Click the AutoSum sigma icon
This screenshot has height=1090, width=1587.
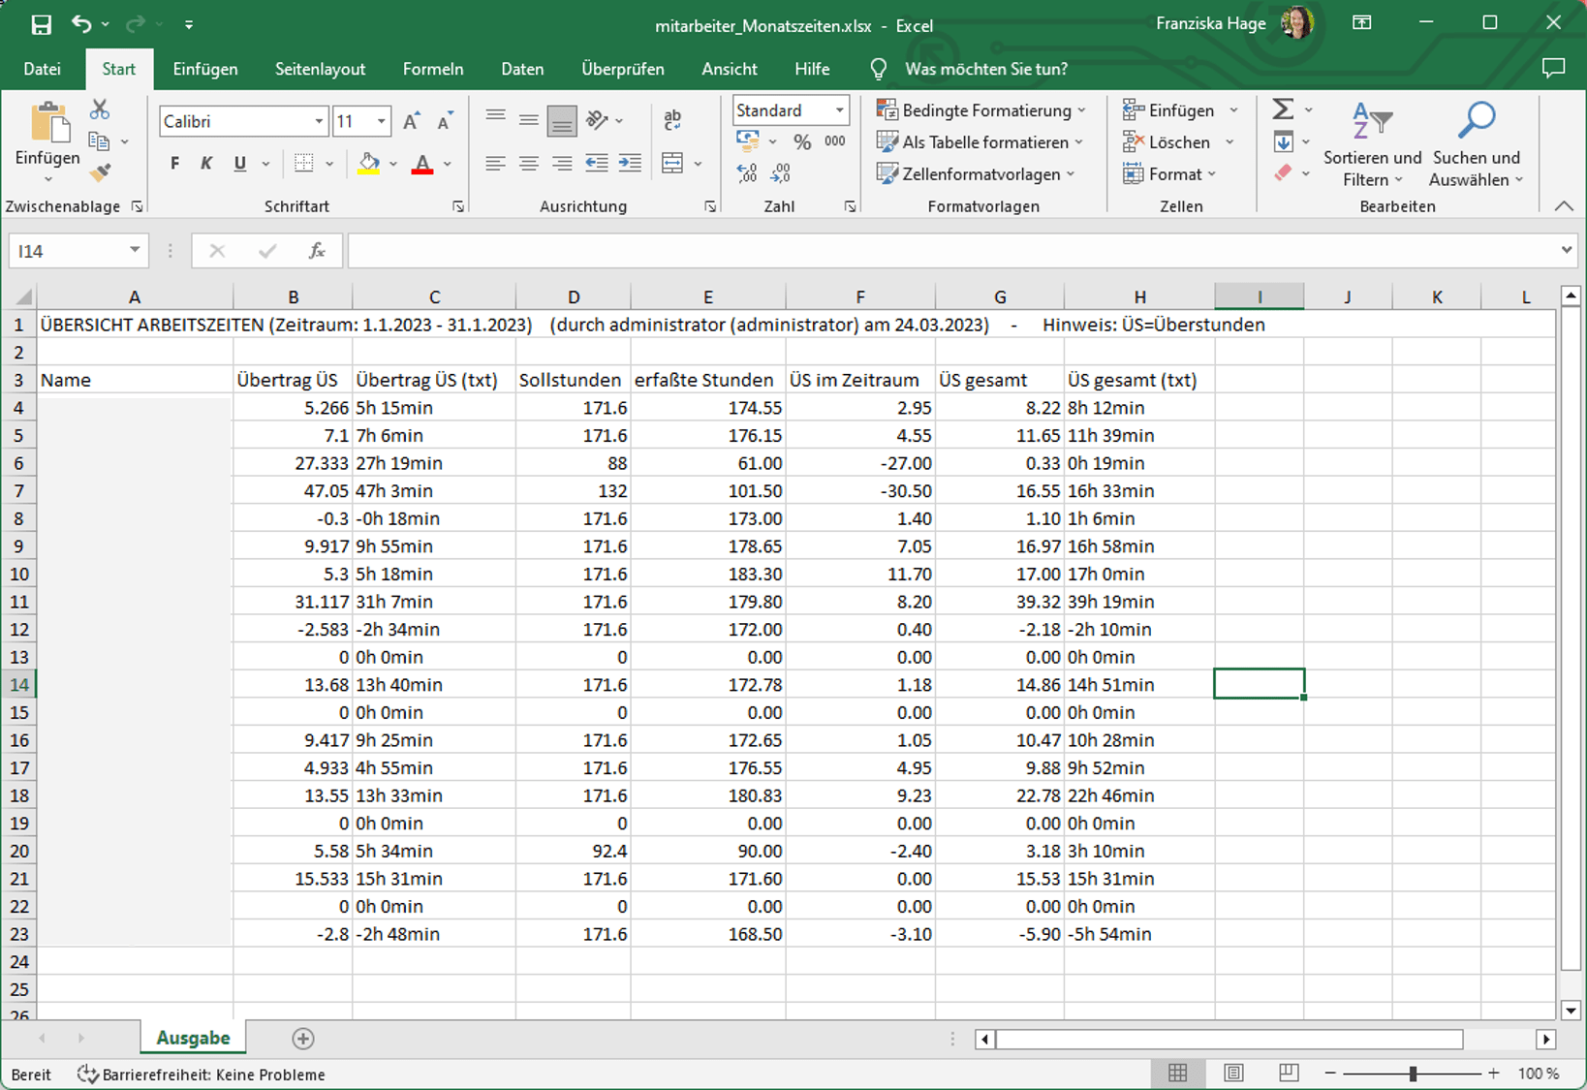pos(1283,109)
